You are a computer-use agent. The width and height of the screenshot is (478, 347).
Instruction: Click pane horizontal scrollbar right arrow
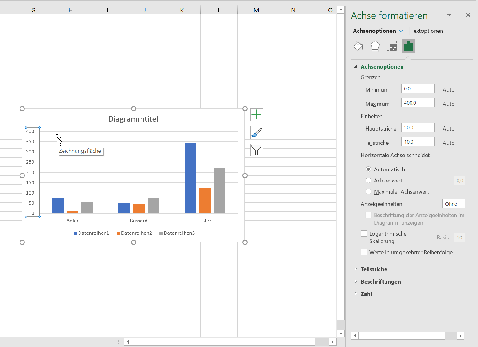pos(460,336)
